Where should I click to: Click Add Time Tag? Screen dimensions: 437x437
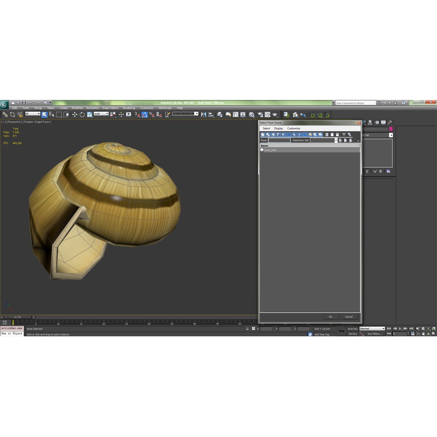point(322,335)
